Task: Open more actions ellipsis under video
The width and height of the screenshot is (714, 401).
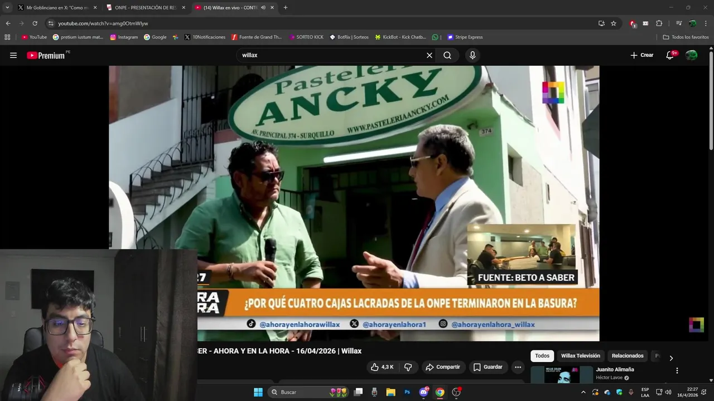Action: (518, 367)
